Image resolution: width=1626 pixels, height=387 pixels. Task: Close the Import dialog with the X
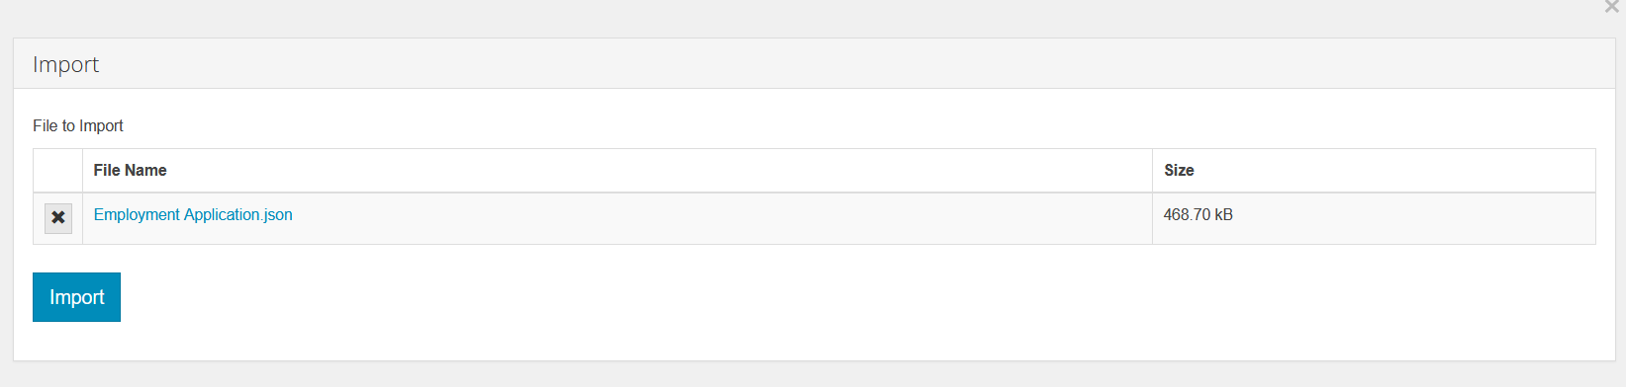1611,7
